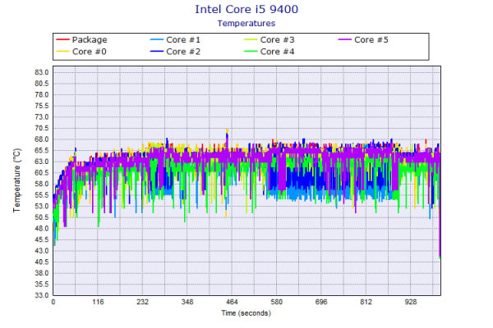Click the 50.5 y-axis value
Viewport: 493px width, 328px height.
pyautogui.click(x=42, y=217)
